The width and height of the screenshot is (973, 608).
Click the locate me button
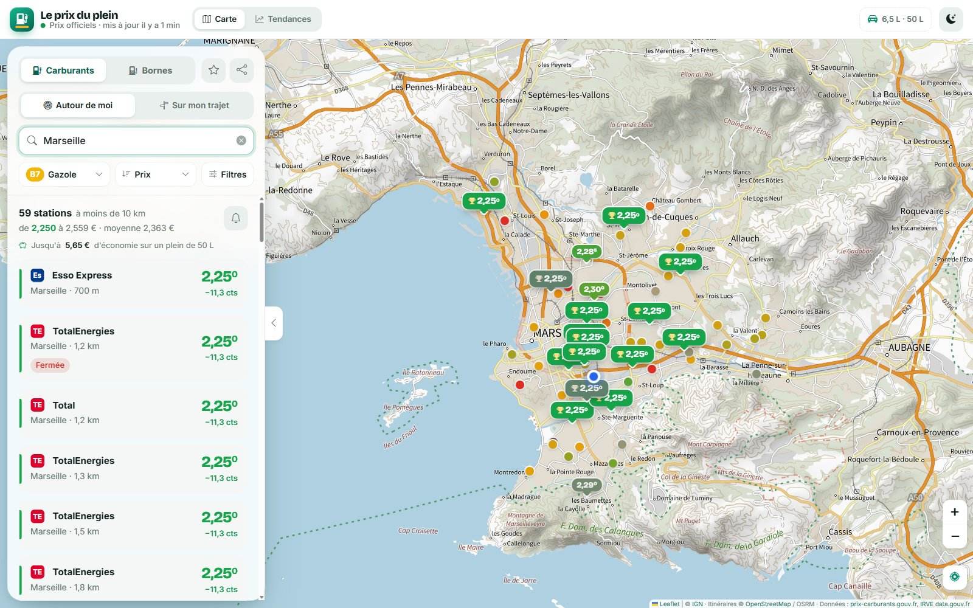click(x=955, y=576)
